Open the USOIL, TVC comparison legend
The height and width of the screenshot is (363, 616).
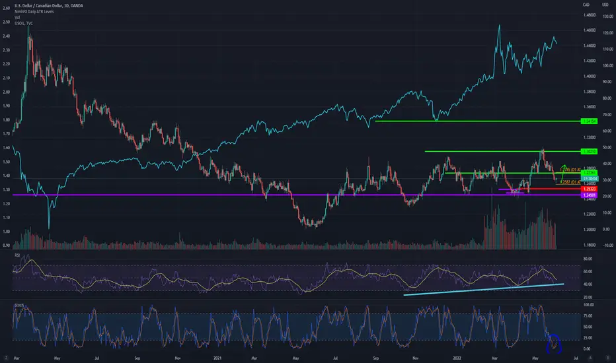24,24
